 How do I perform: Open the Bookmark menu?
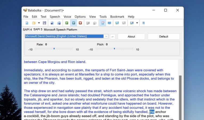coord(117,17)
